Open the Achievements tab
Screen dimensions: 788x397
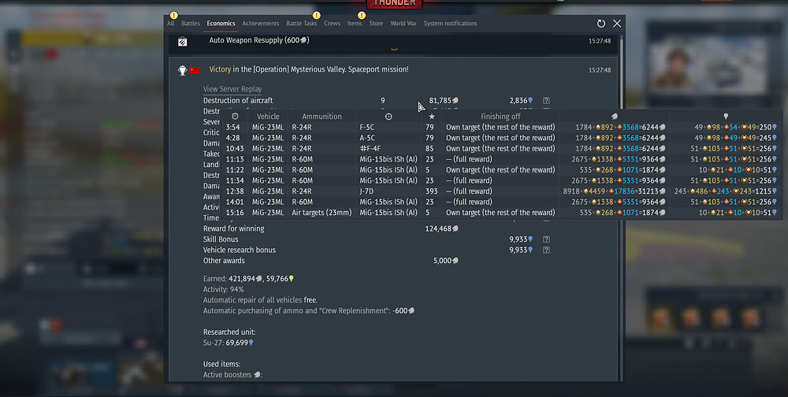pyautogui.click(x=261, y=24)
